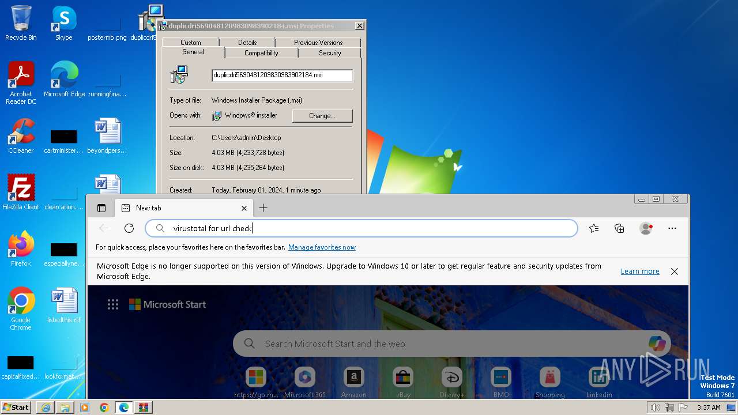Click the Windows Start button
The height and width of the screenshot is (415, 738).
pos(16,408)
